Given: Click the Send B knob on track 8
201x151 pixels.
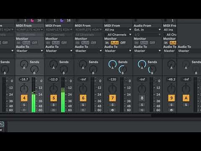Looking at the screenshot, I should click(152, 69).
